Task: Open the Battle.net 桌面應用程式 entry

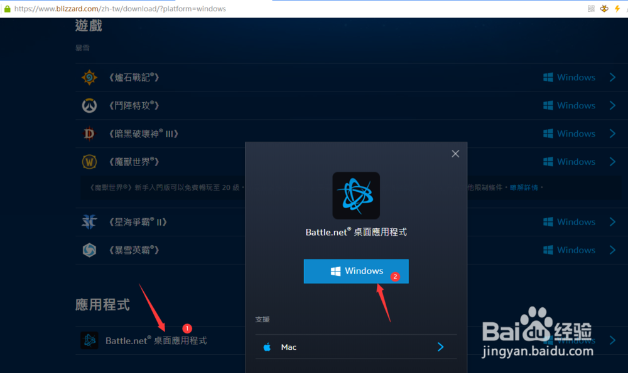Action: pos(156,340)
